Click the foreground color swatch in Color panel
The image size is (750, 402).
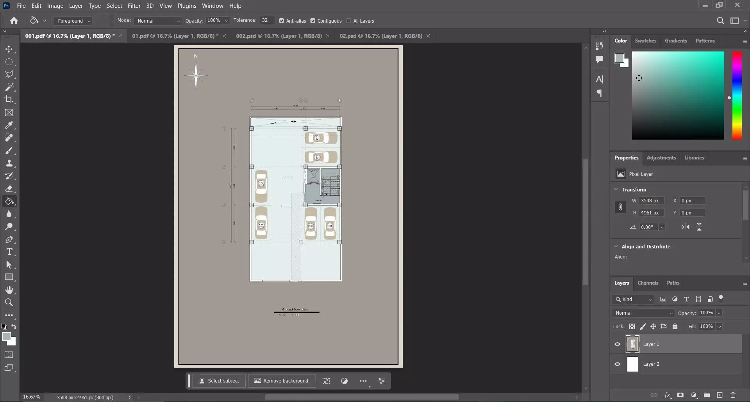pos(619,58)
